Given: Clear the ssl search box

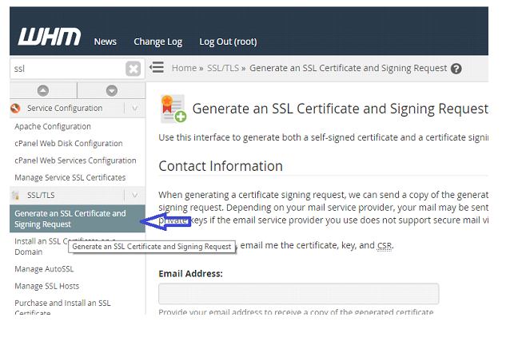Looking at the screenshot, I should coord(133,69).
